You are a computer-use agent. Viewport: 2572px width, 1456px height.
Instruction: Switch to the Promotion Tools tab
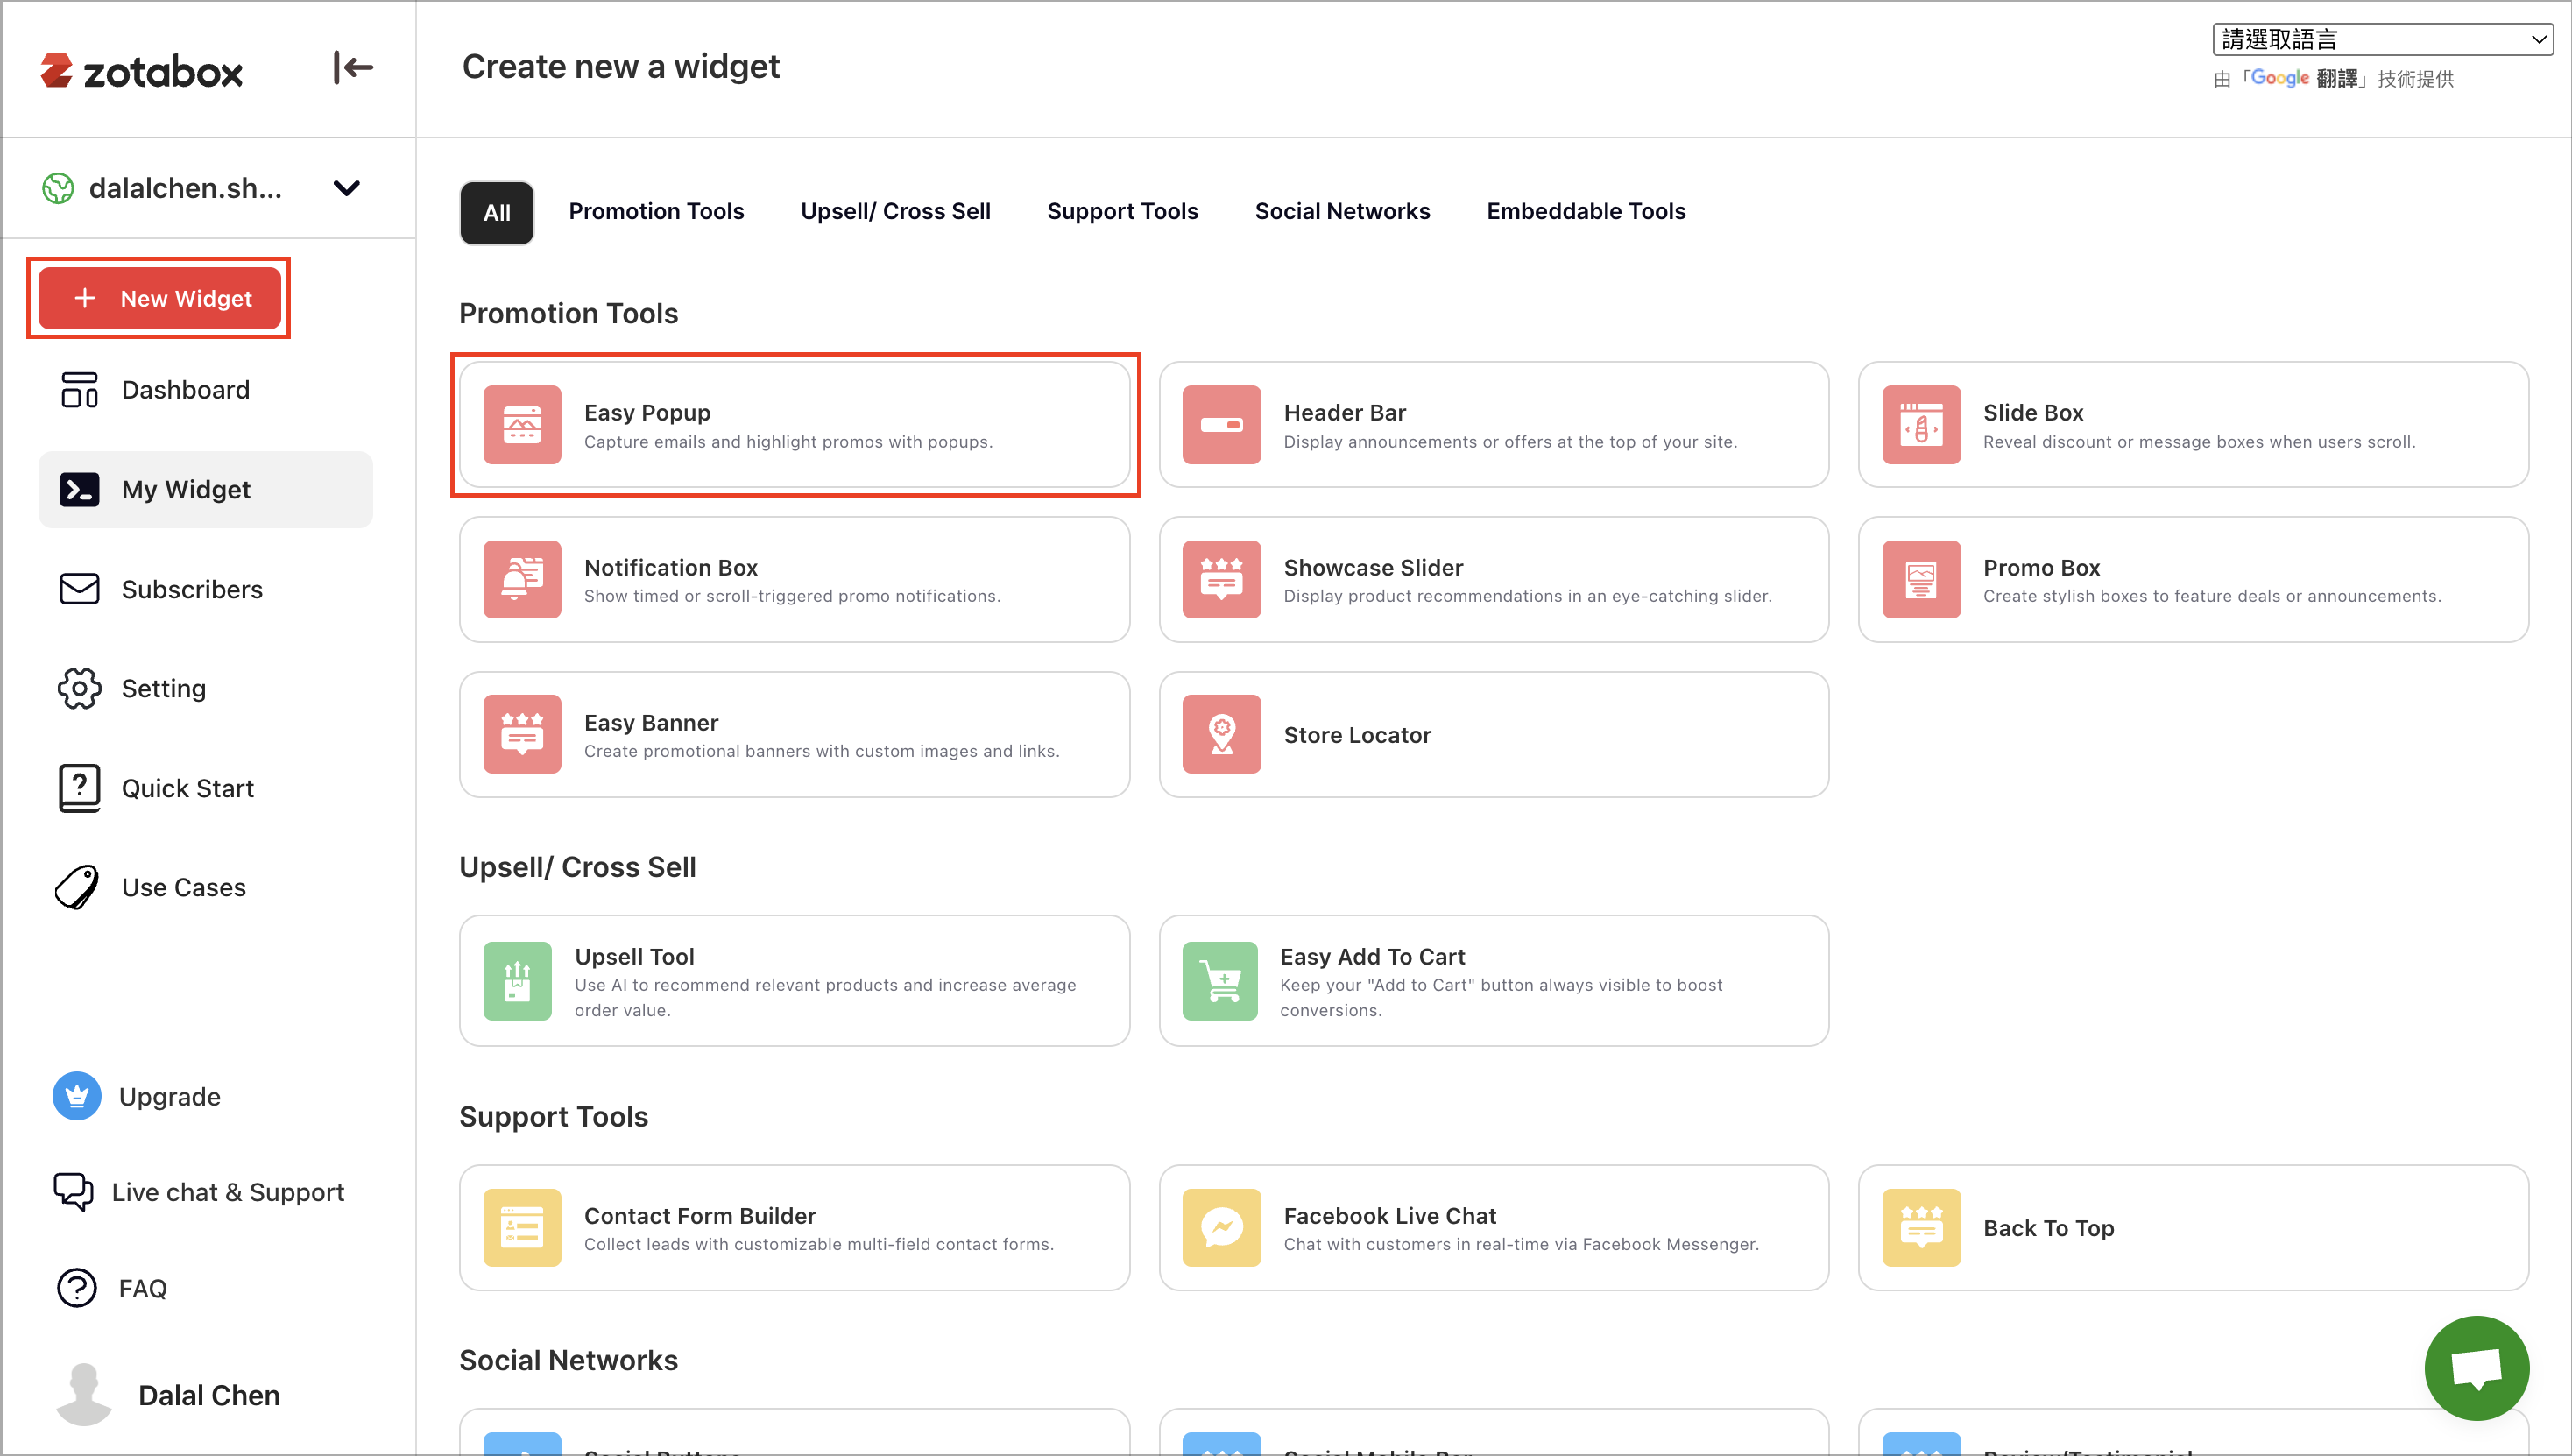click(656, 211)
